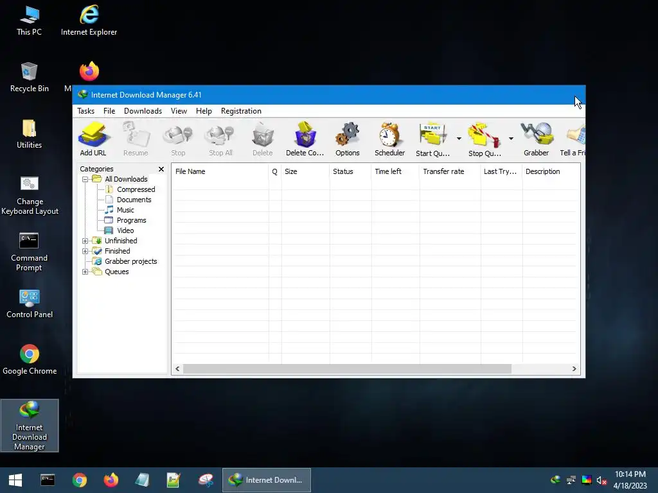Open the Grabber tool
658x493 pixels.
(537, 139)
